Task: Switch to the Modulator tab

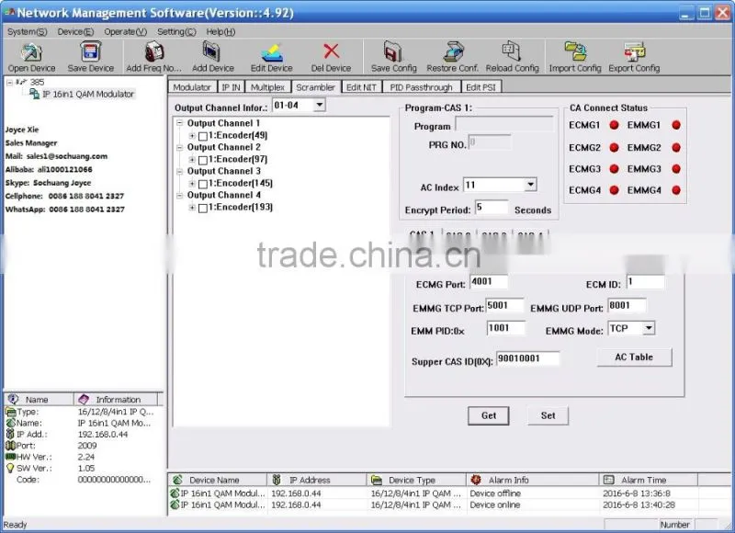Action: (x=192, y=87)
